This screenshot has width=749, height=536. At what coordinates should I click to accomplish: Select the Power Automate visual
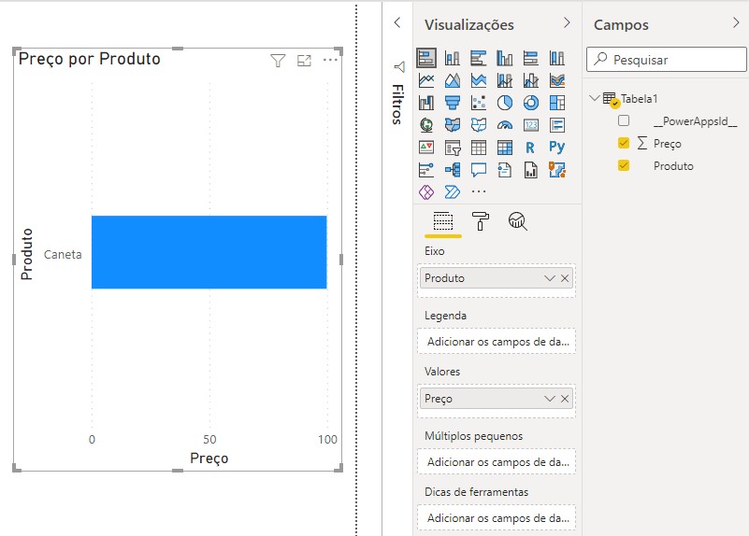click(453, 191)
